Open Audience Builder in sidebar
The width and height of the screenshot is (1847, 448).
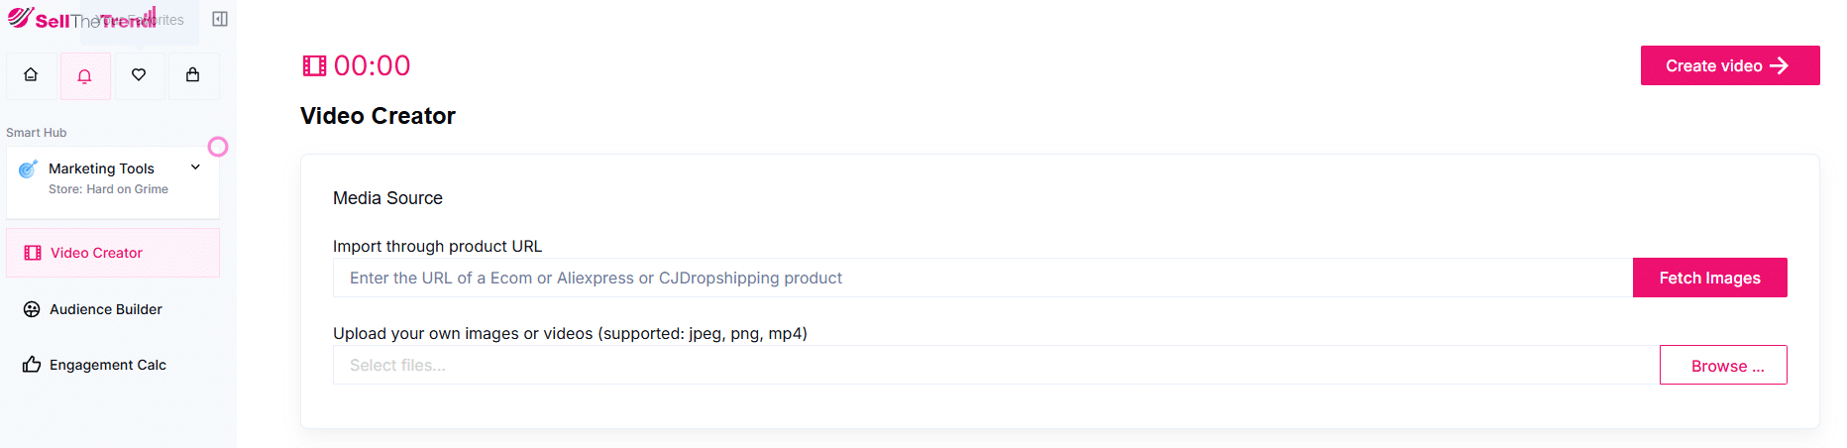tap(105, 309)
